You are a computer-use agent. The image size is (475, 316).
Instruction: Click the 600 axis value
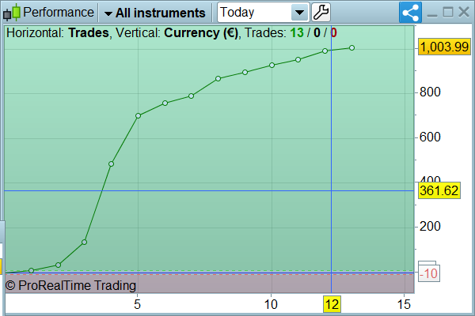coord(430,137)
